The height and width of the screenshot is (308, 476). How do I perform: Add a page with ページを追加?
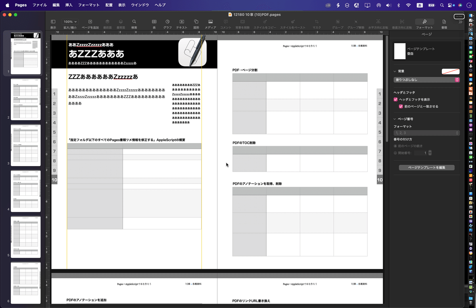[x=91, y=22]
